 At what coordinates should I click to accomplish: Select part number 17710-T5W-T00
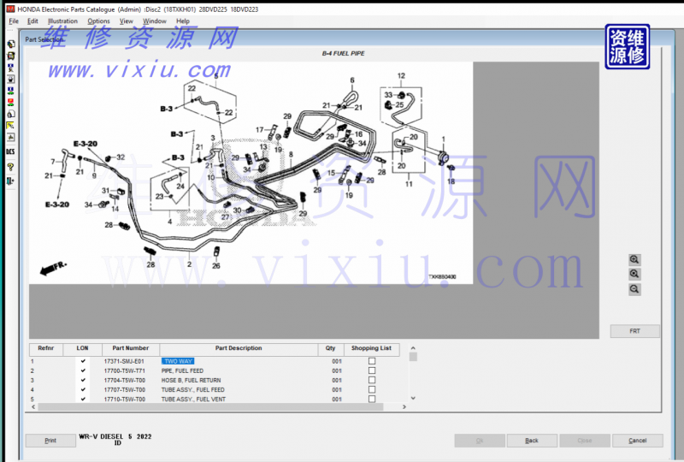coord(124,400)
